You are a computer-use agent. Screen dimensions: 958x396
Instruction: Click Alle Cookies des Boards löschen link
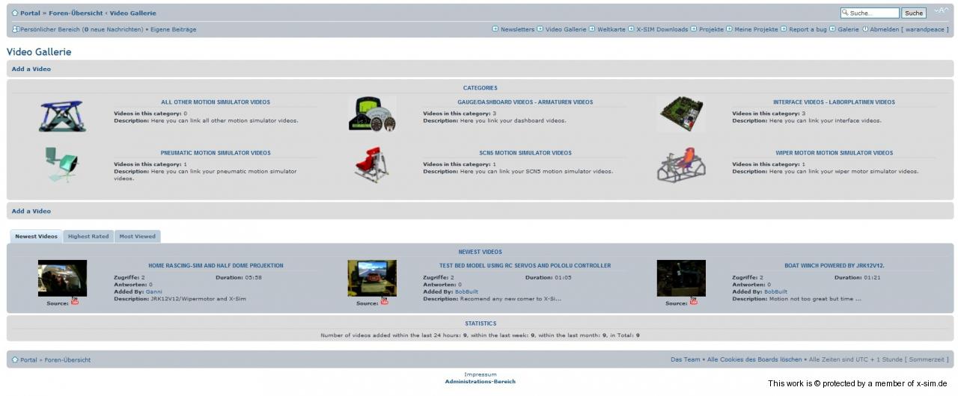point(754,360)
